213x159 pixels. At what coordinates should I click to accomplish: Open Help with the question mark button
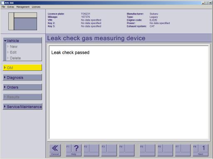pyautogui.click(x=74, y=150)
